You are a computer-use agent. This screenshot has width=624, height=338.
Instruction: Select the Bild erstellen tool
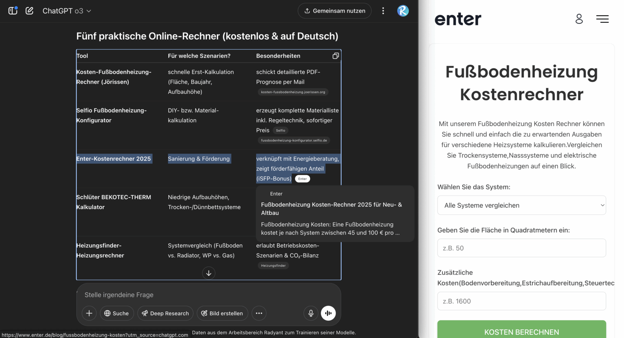coord(222,313)
